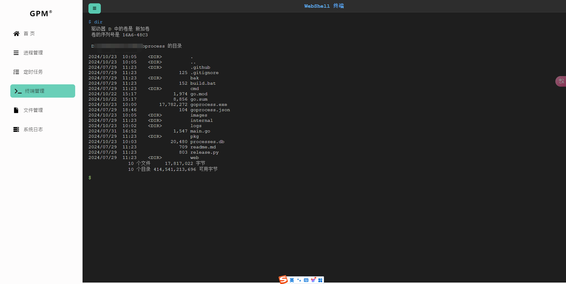
Task: Click the IME skin shirt icon
Action: [313, 280]
